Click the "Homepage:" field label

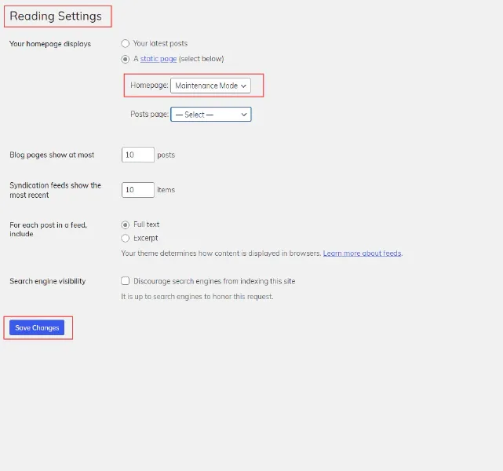coord(149,86)
